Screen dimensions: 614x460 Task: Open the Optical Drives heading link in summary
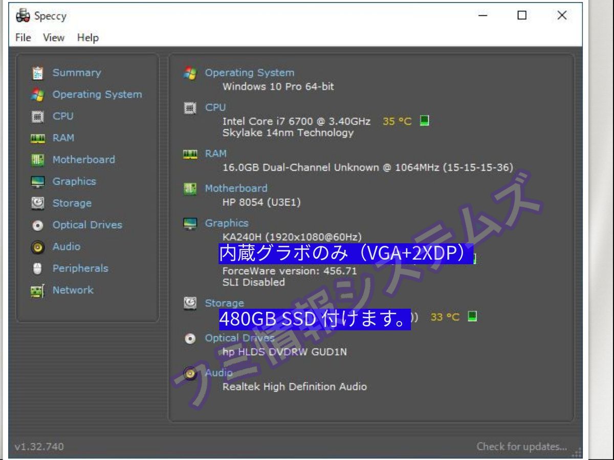tap(240, 338)
